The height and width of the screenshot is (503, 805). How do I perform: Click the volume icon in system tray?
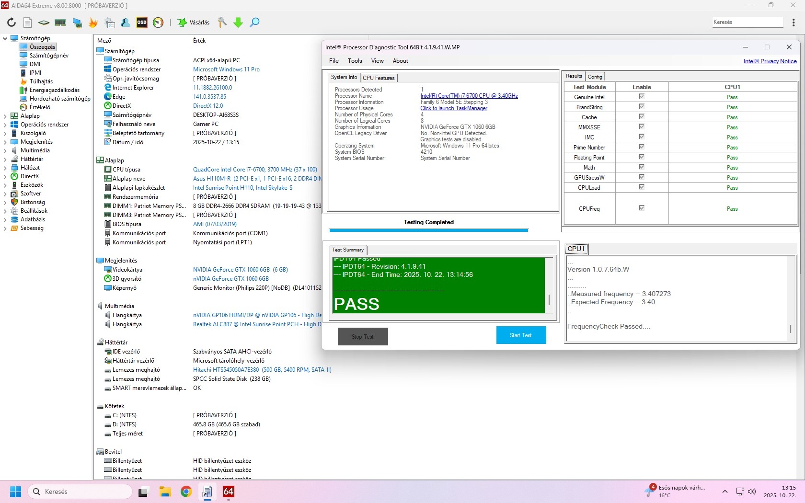pyautogui.click(x=752, y=492)
